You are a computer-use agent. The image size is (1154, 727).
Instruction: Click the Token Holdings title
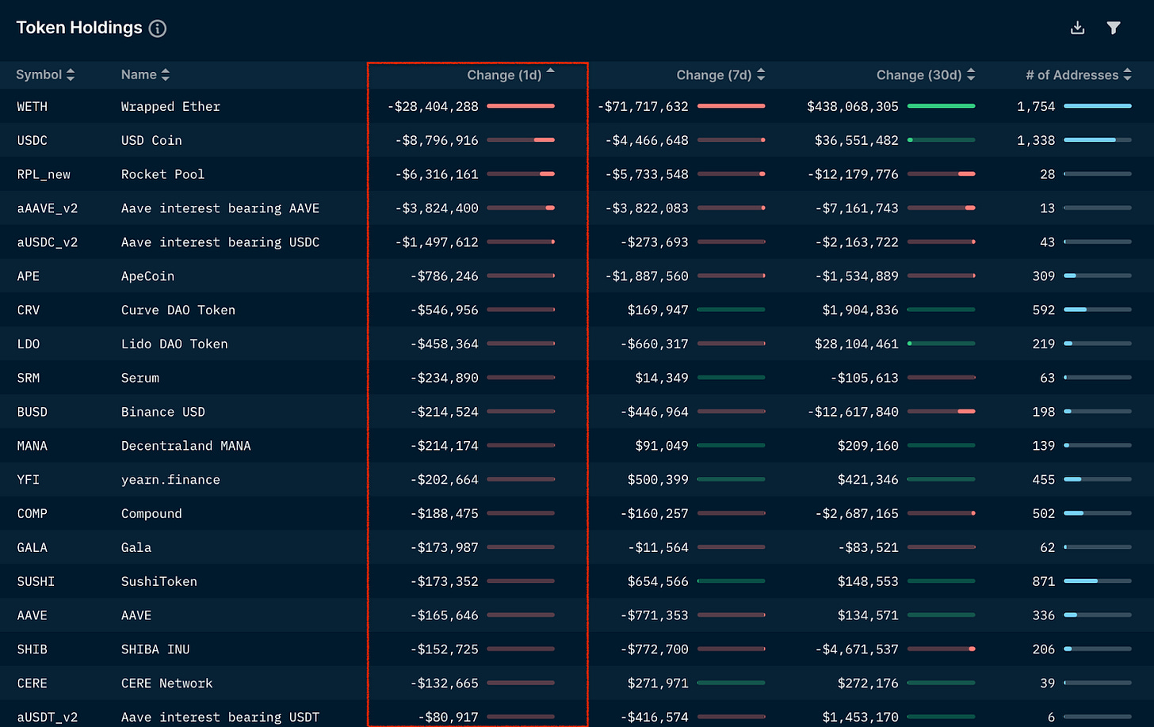79,28
